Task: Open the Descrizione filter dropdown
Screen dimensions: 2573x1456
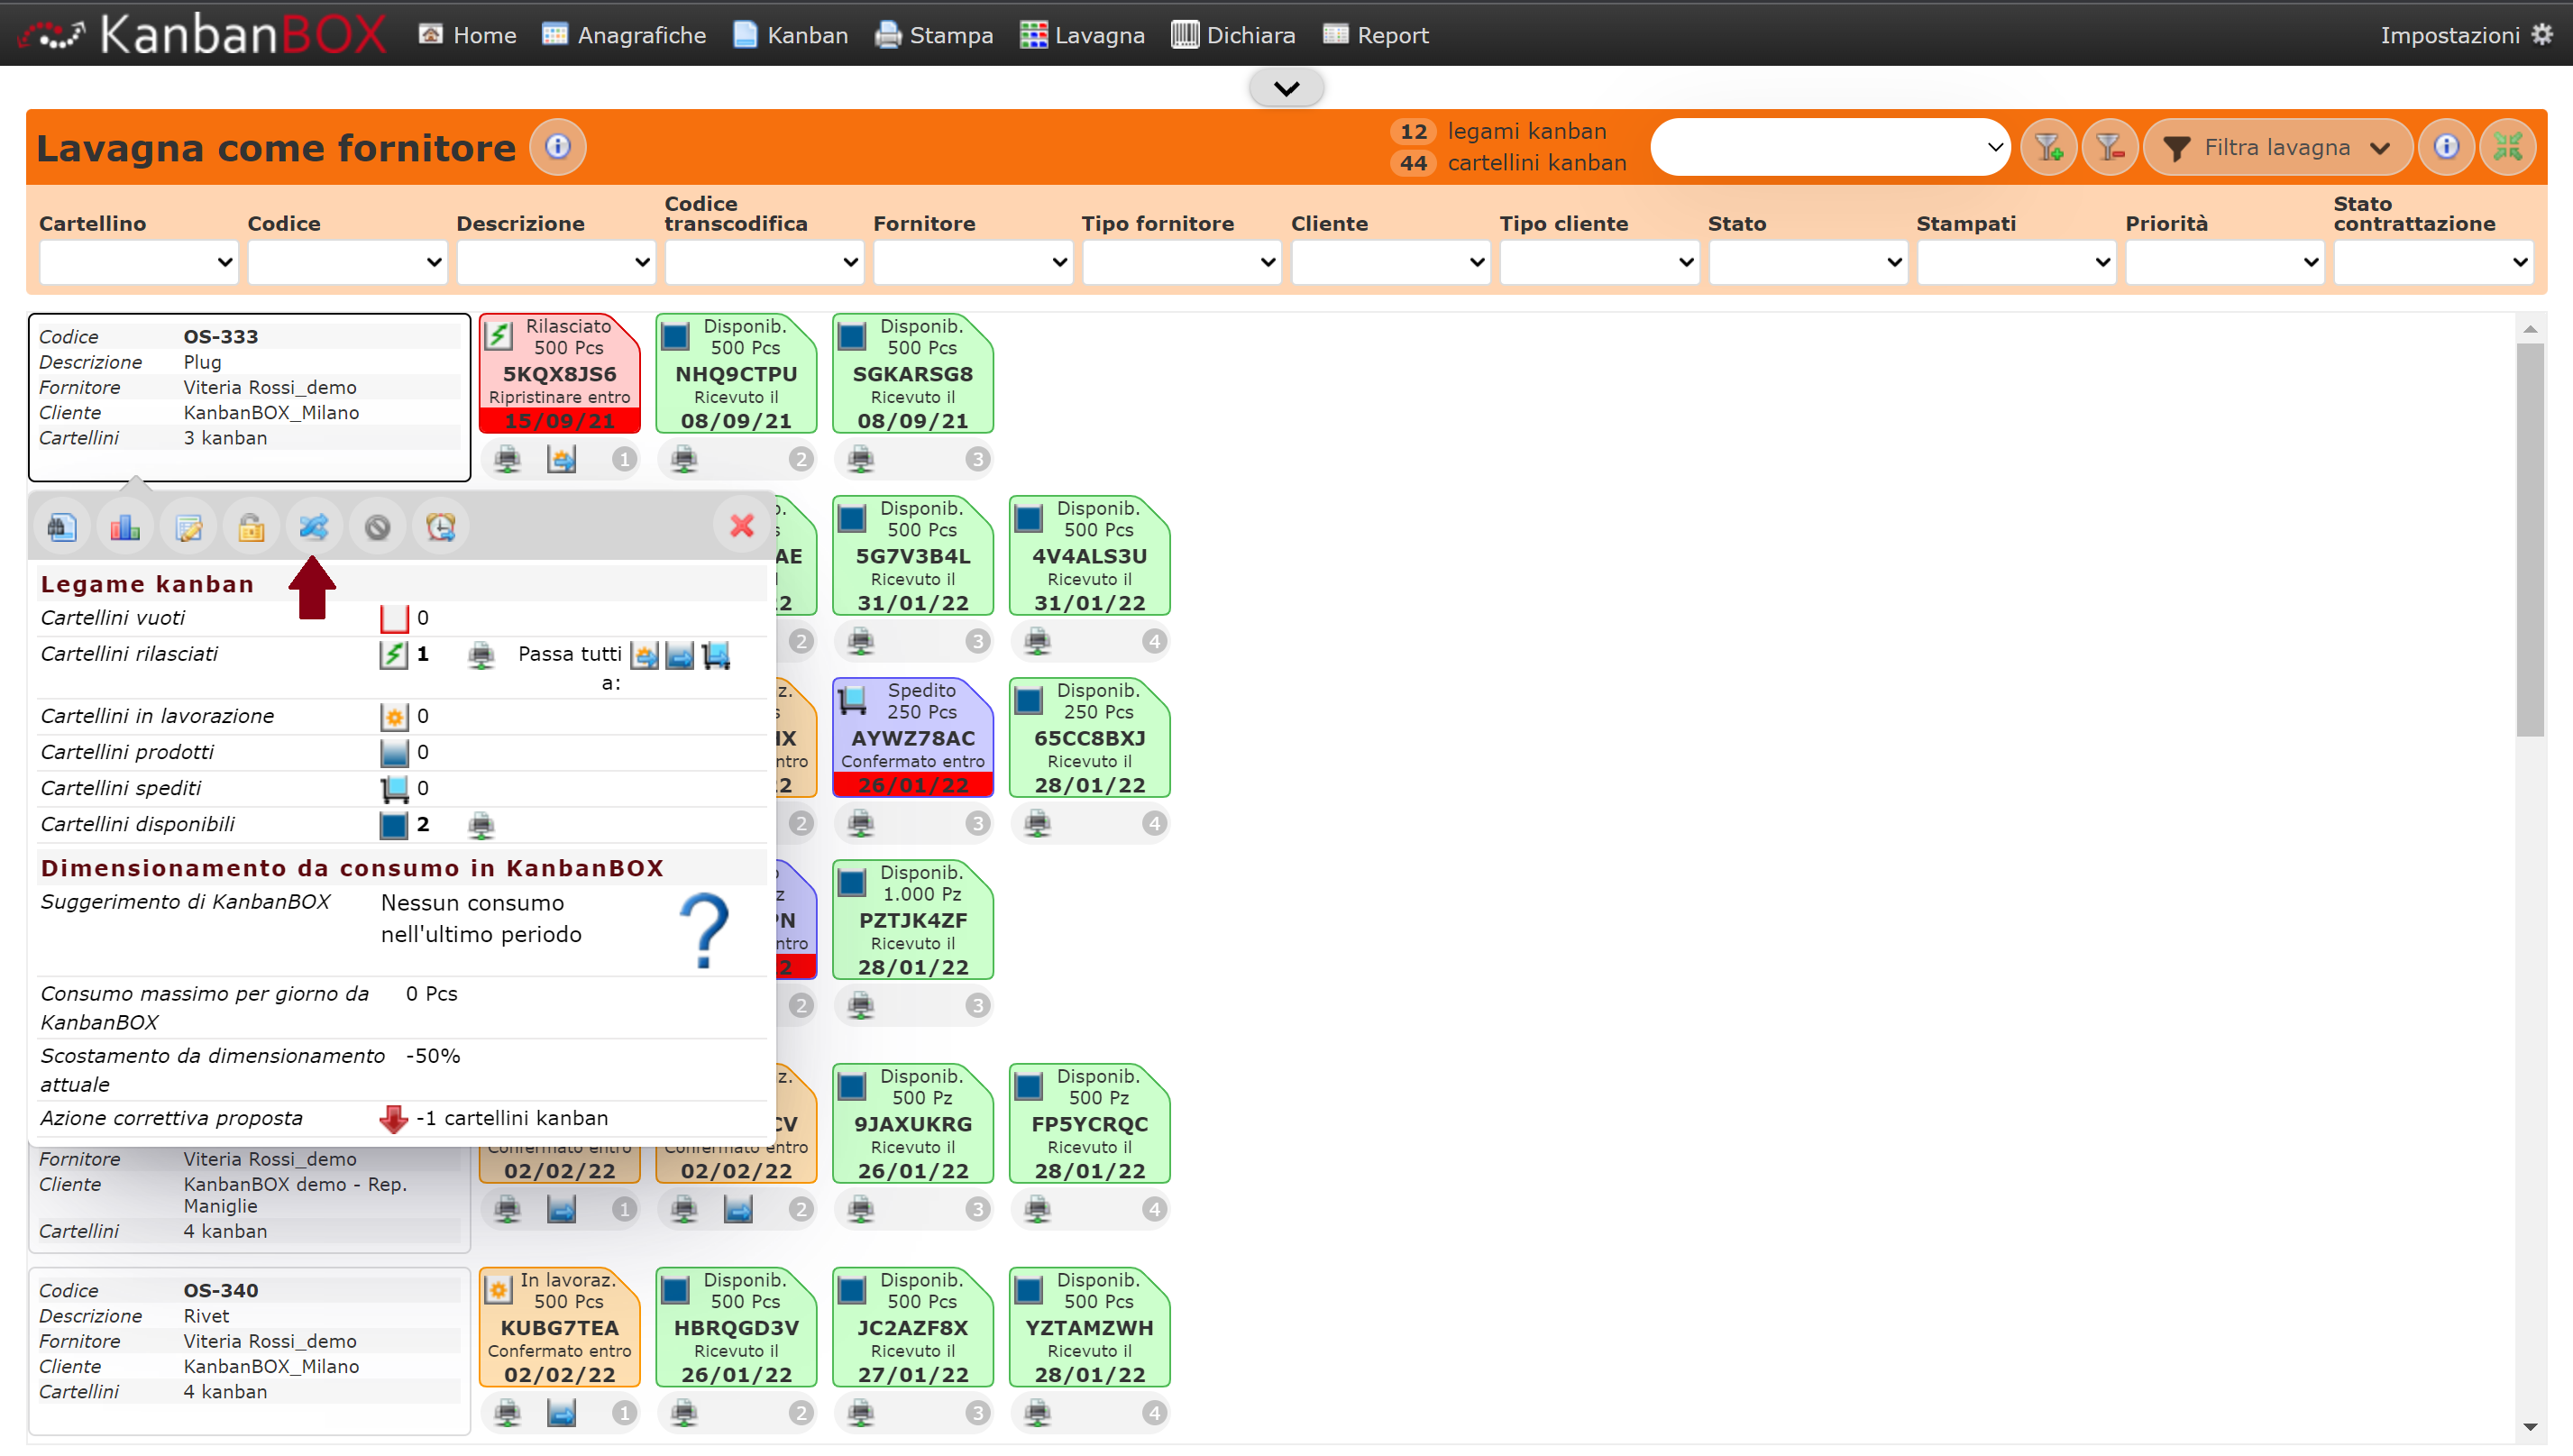Action: 556,262
